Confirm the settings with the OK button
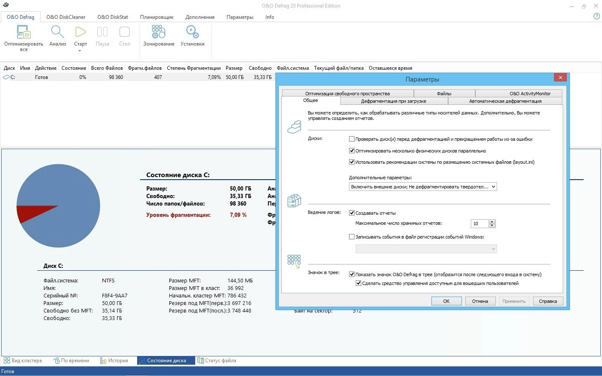Viewport: 602px width, 376px height. click(x=446, y=301)
